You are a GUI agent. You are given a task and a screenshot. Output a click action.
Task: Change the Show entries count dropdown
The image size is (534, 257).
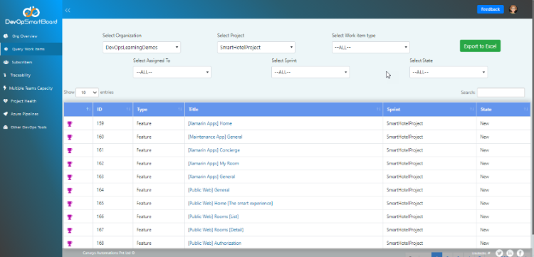[x=87, y=93]
